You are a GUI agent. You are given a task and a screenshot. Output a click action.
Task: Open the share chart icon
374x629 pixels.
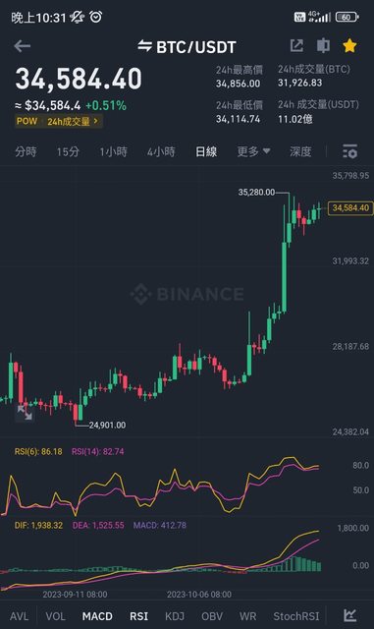point(296,46)
